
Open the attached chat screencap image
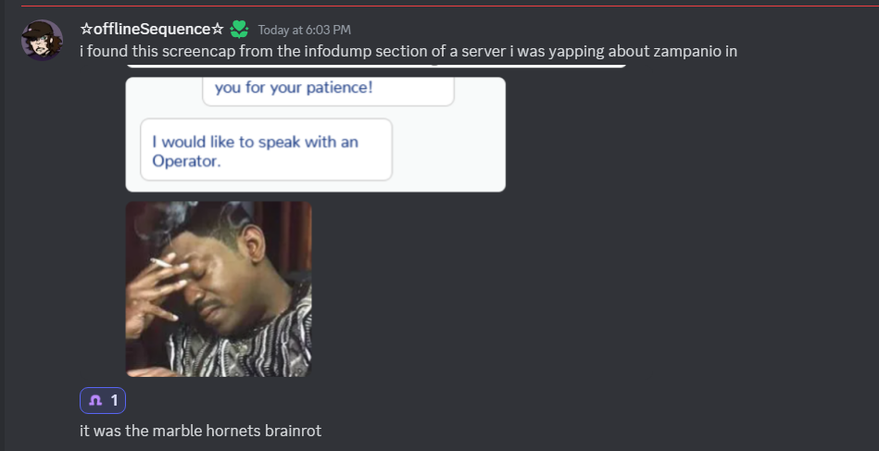tap(315, 134)
